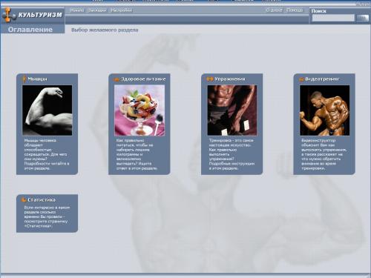This screenshot has width=371, height=278.
Task: Open the Меню item in top bar
Action: tap(77, 10)
